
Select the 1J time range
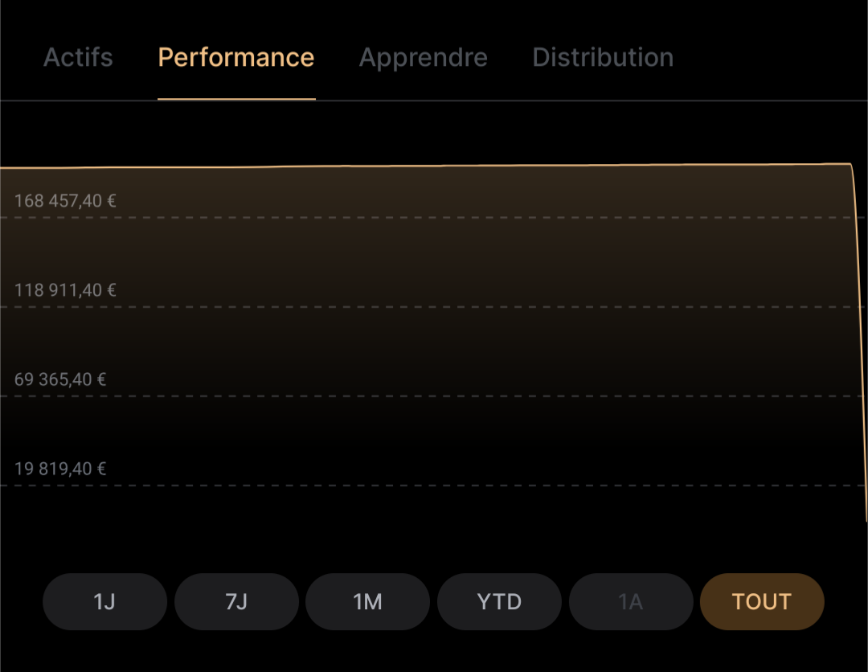(x=104, y=602)
